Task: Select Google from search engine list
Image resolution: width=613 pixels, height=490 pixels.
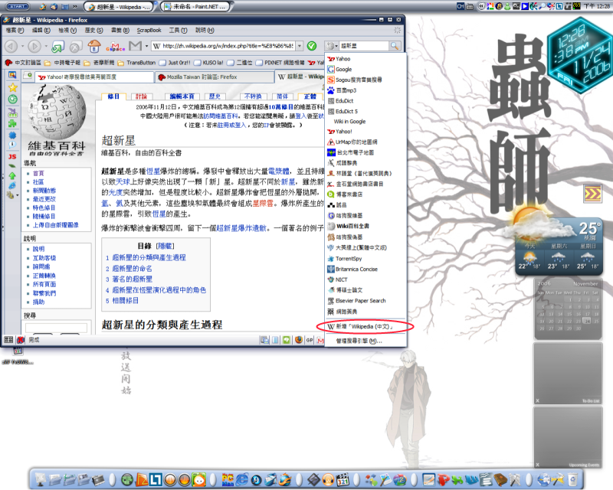Action: pos(366,69)
